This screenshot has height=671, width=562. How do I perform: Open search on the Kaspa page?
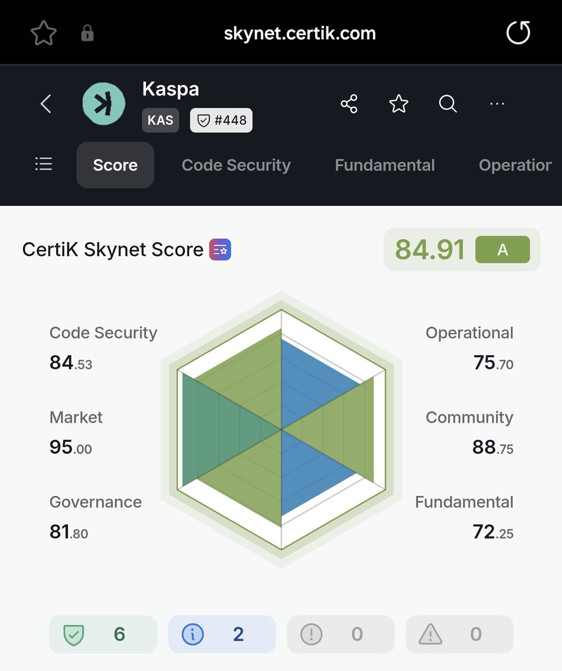[x=447, y=104]
